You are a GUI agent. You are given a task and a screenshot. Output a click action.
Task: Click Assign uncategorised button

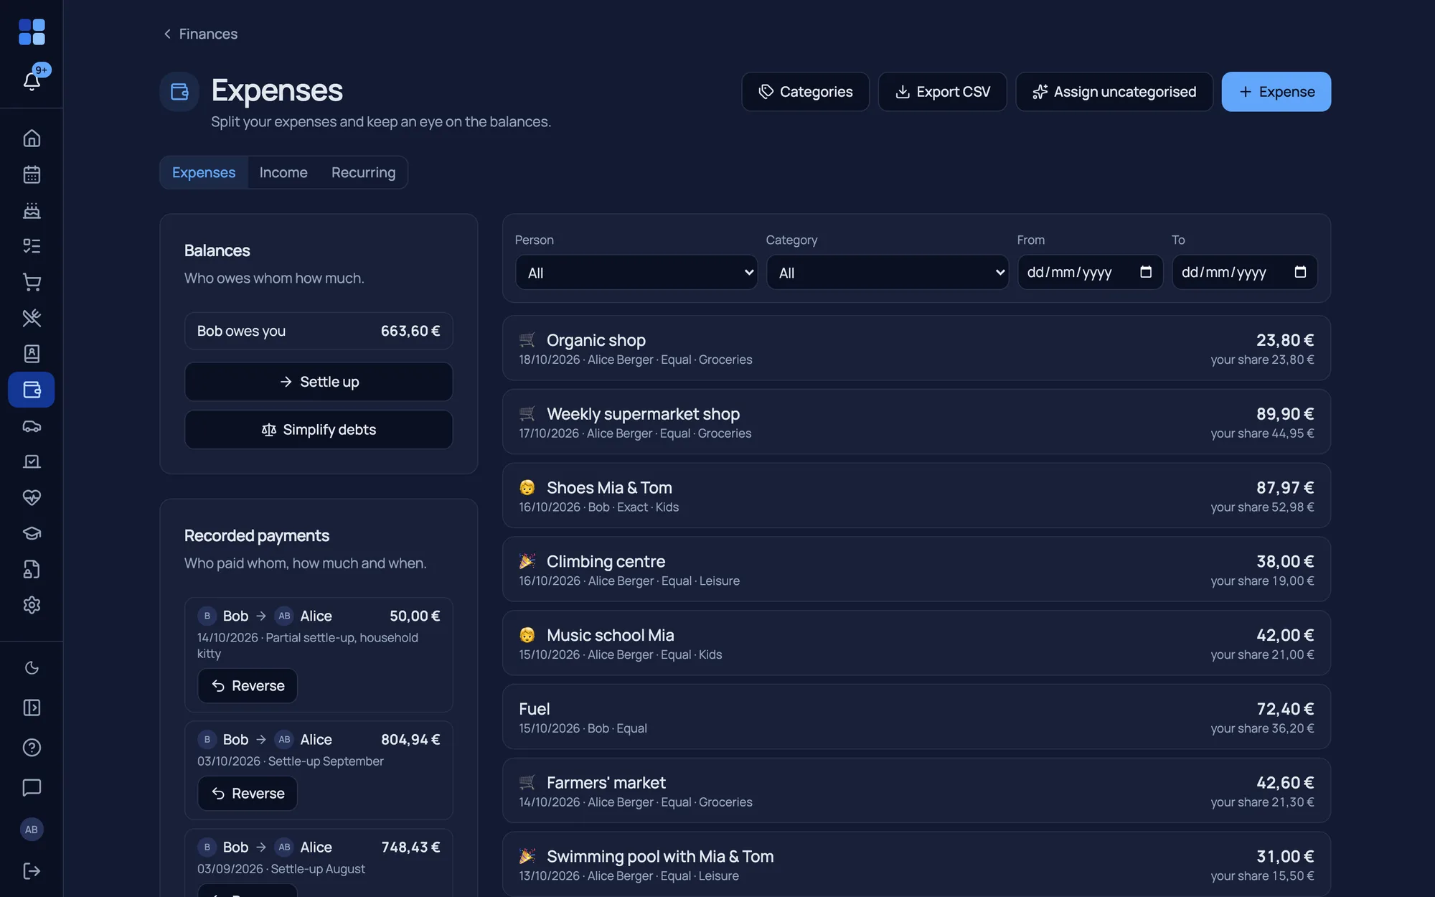(x=1114, y=92)
